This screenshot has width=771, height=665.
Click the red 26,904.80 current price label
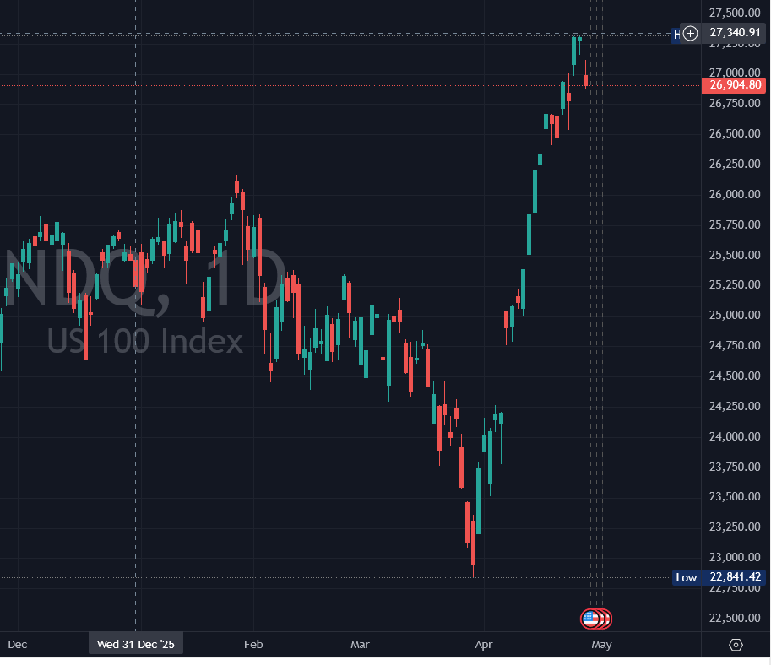click(733, 85)
